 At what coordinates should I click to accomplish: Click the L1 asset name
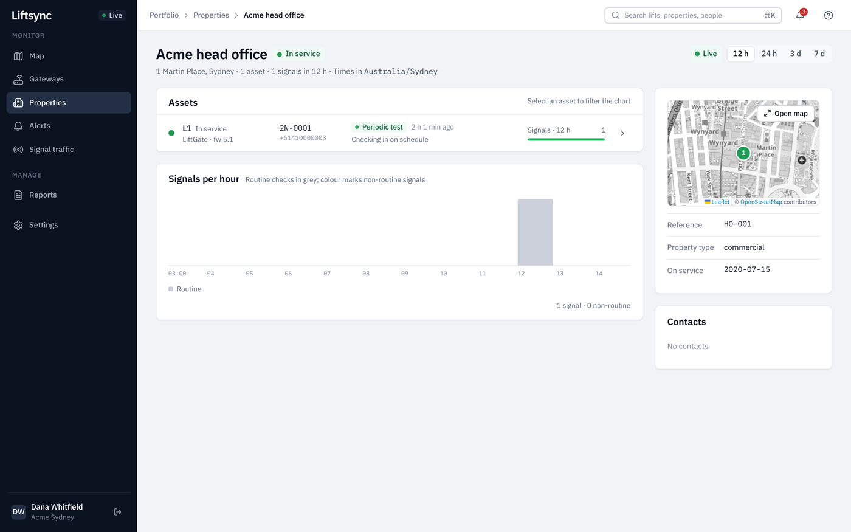(187, 128)
